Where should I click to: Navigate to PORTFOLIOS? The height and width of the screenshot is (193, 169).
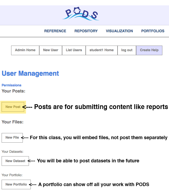[153, 31]
